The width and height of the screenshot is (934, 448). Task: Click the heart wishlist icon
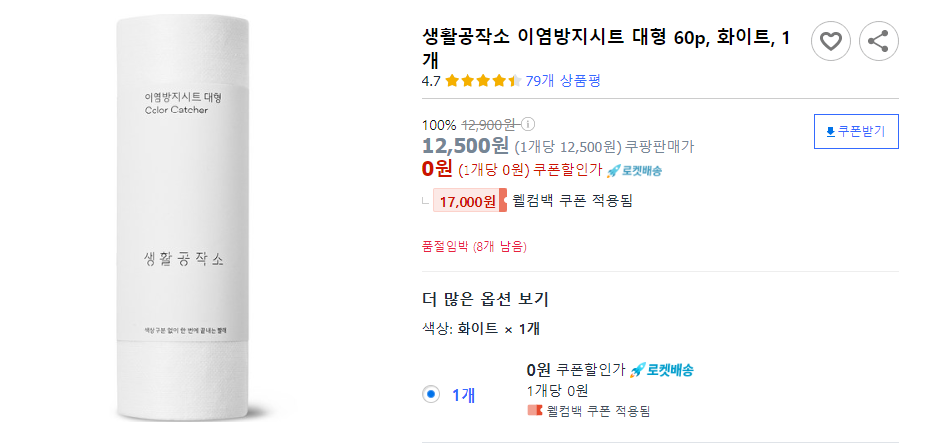coord(831,41)
